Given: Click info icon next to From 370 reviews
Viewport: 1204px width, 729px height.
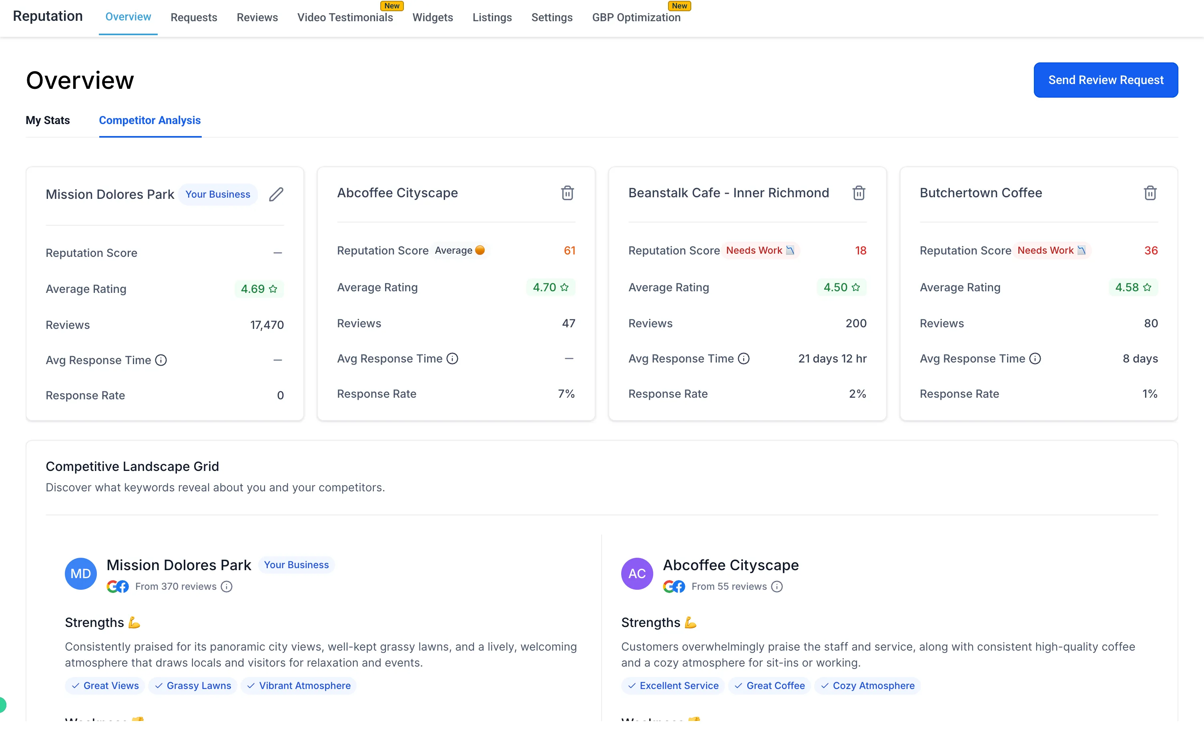Looking at the screenshot, I should [226, 586].
